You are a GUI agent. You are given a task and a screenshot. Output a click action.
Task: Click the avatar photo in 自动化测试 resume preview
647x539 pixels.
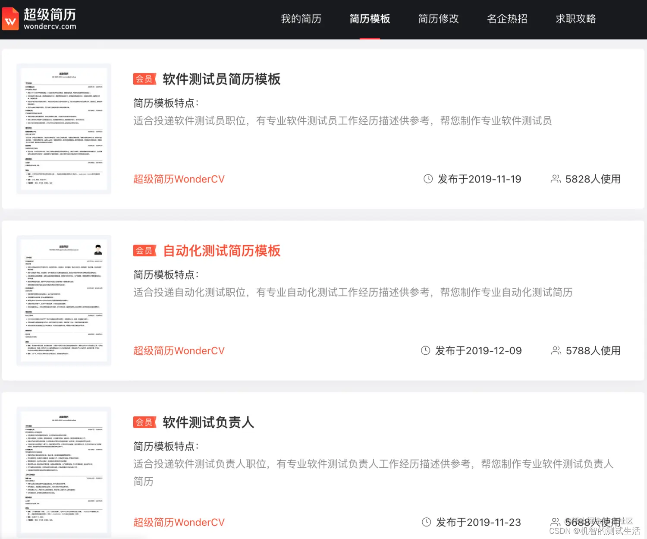(x=98, y=249)
